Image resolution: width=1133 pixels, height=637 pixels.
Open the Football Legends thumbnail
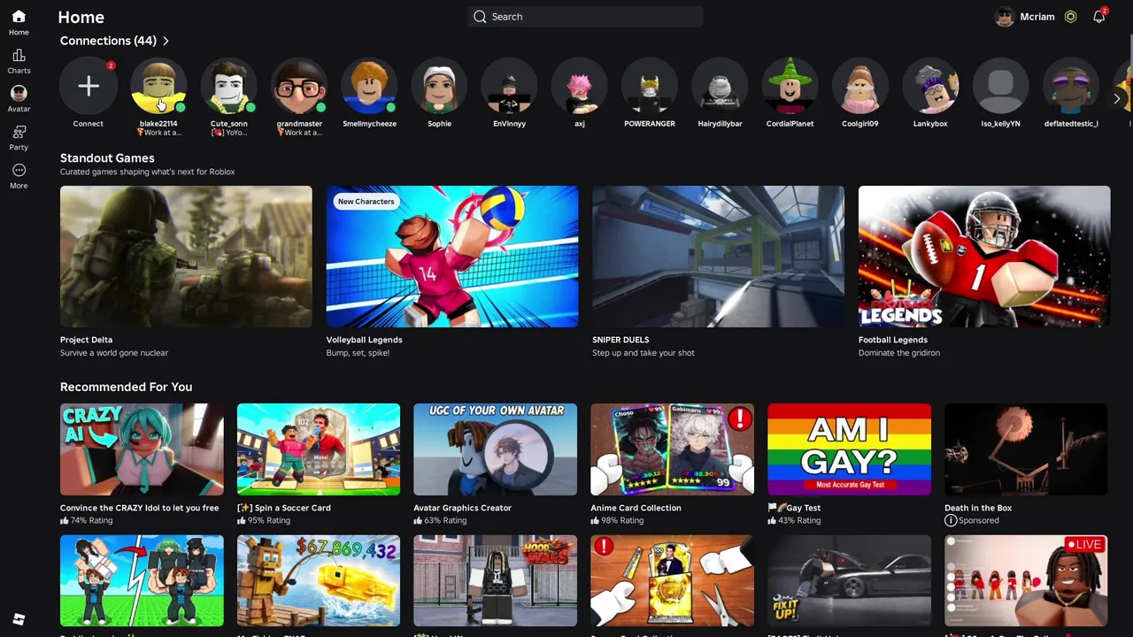click(984, 257)
